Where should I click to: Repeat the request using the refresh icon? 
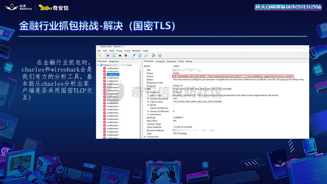[x=140, y=55]
